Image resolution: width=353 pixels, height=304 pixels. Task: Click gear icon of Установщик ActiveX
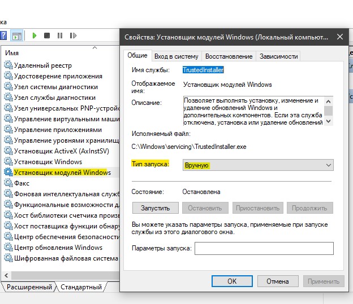8,151
